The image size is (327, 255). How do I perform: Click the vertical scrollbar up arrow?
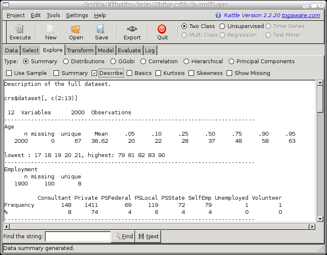pos(320,83)
